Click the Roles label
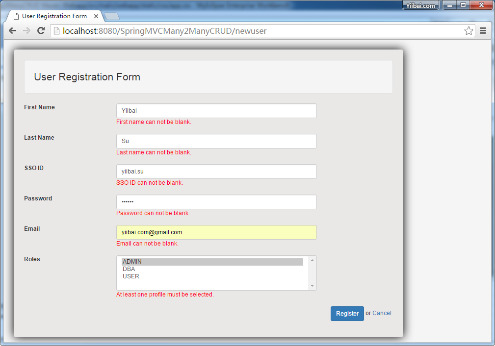 [x=32, y=259]
